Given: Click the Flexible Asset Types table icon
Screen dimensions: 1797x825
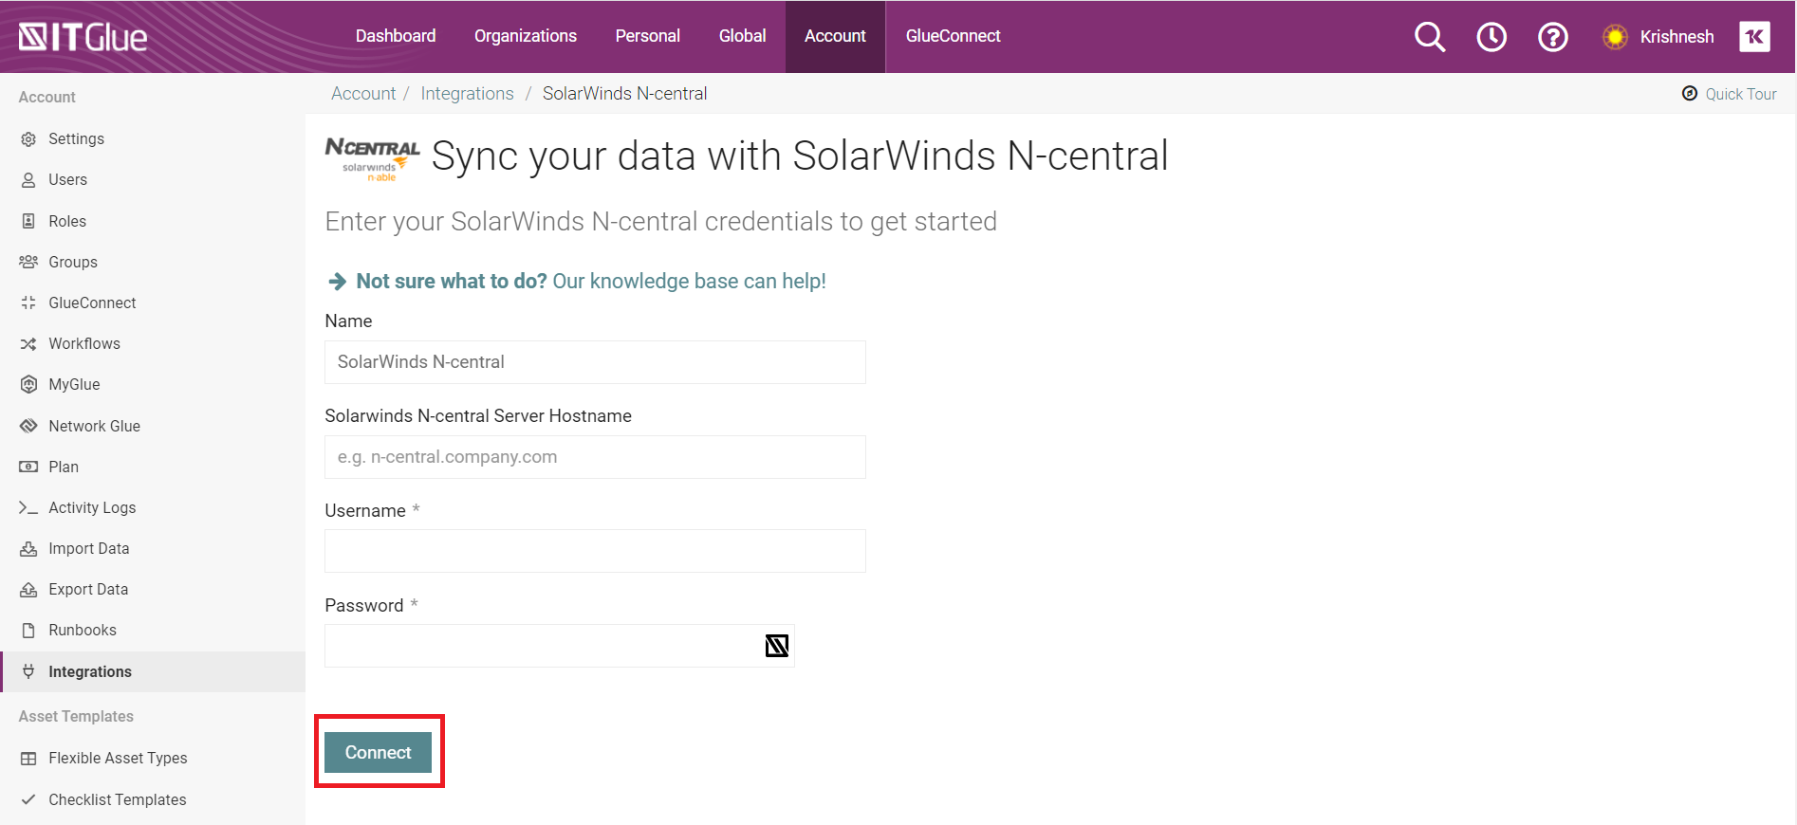Looking at the screenshot, I should pos(28,758).
